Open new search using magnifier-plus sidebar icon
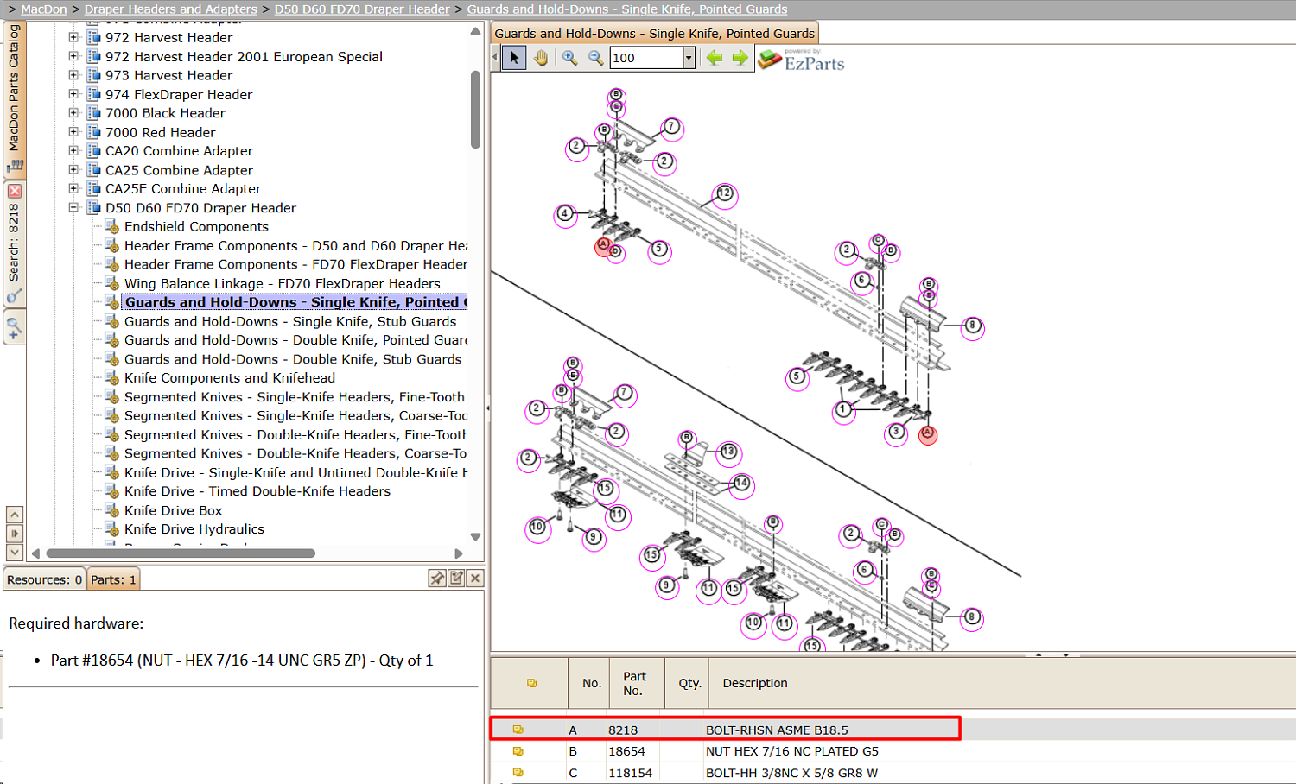Image resolution: width=1296 pixels, height=784 pixels. [x=14, y=328]
